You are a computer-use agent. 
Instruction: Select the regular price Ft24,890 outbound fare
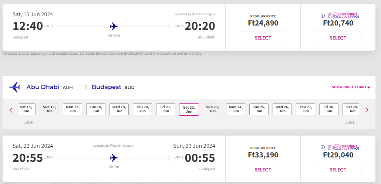coord(263,38)
